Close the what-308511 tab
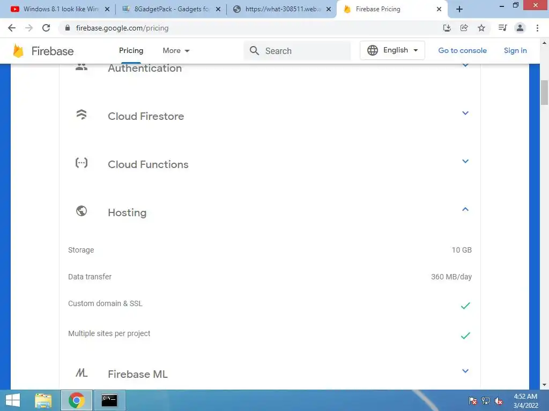This screenshot has height=411, width=549. coord(329,10)
